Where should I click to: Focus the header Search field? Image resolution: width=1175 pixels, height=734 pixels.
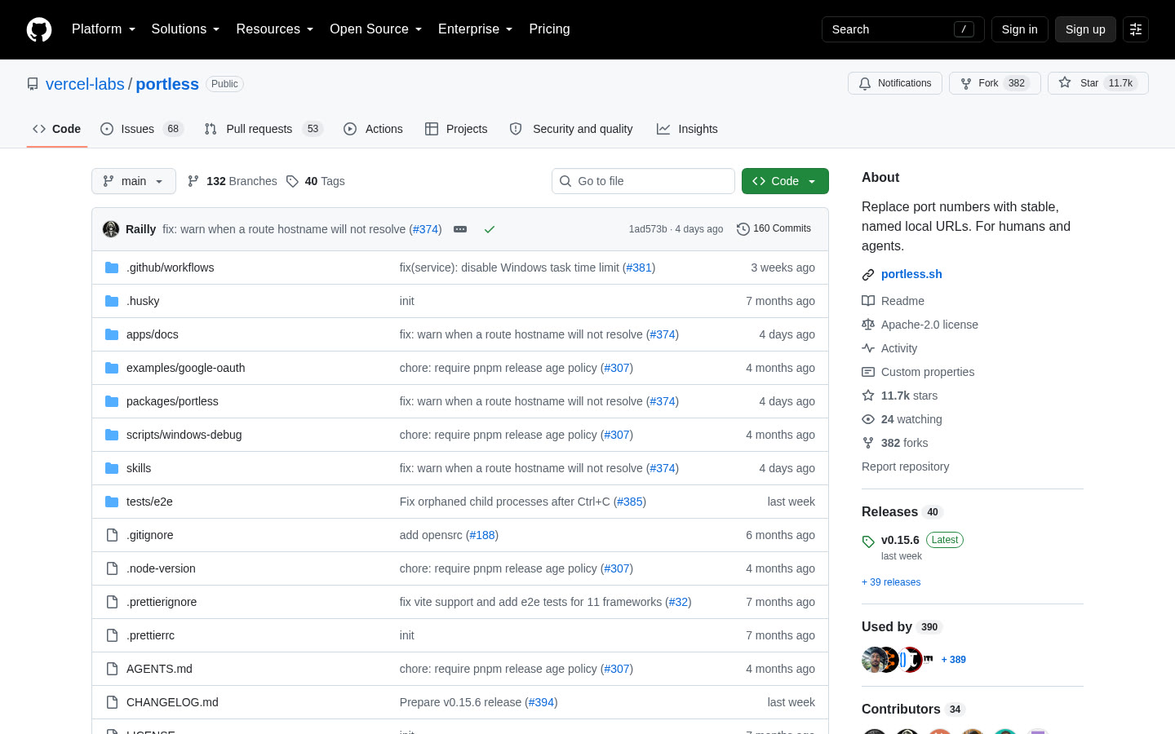click(x=902, y=29)
